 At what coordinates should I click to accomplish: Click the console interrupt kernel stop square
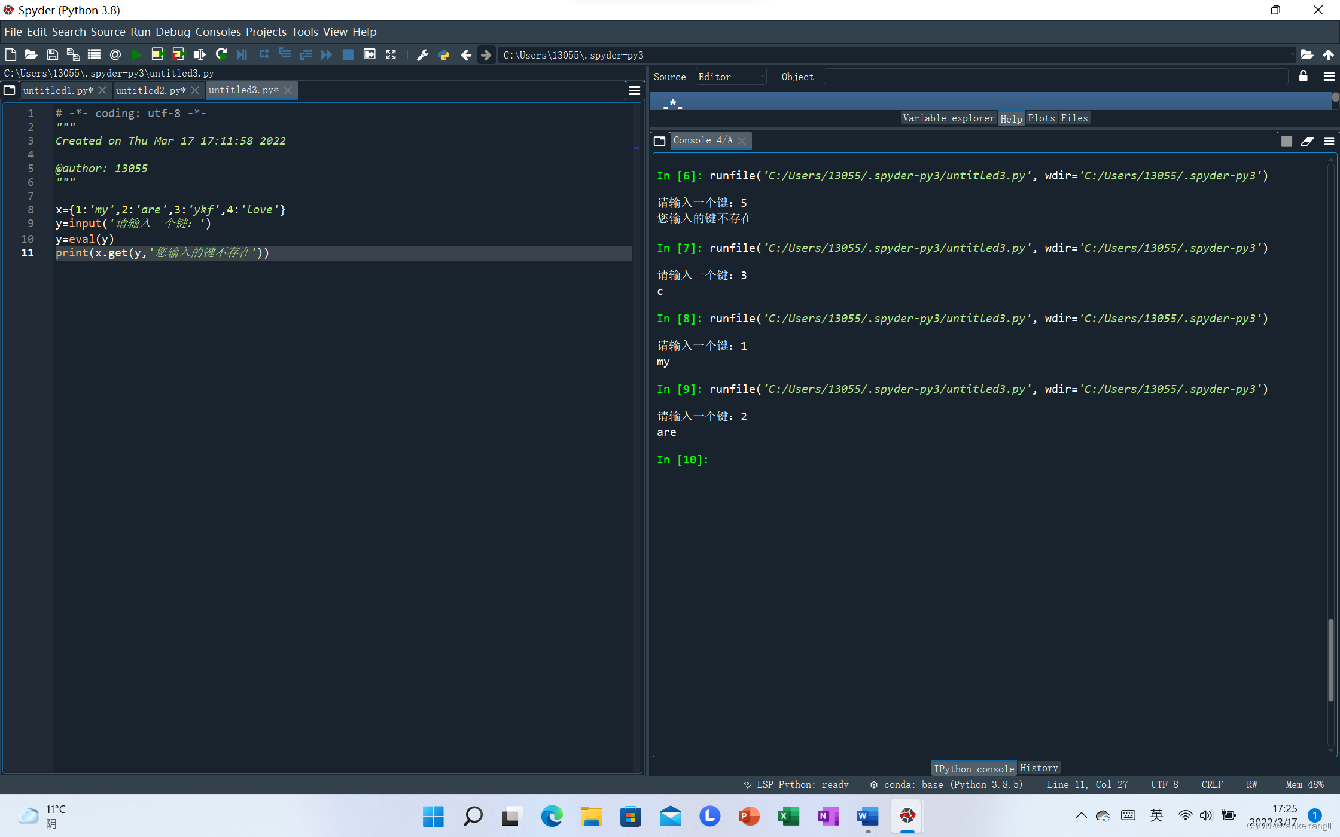(x=1286, y=141)
